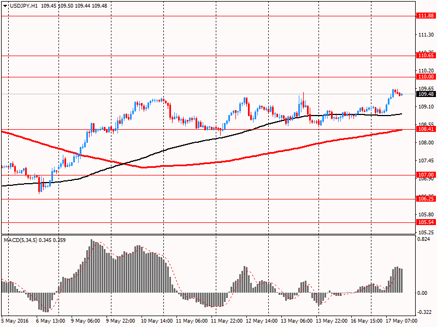
Task: Click the 105.25 price scale value
Action: point(426,233)
